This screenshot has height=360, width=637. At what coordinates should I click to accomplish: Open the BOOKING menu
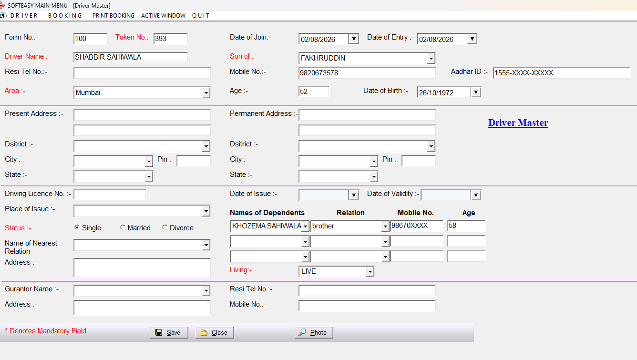pyautogui.click(x=65, y=16)
